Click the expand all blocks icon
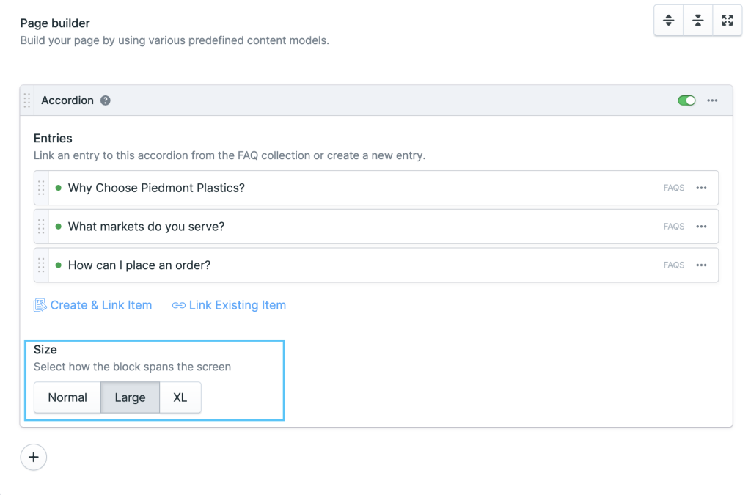 click(668, 21)
